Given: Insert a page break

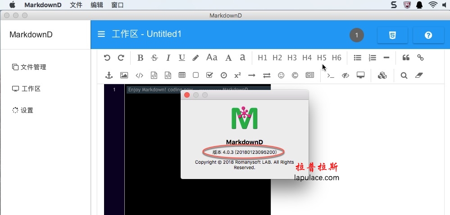Looking at the screenshot, I should (x=309, y=75).
